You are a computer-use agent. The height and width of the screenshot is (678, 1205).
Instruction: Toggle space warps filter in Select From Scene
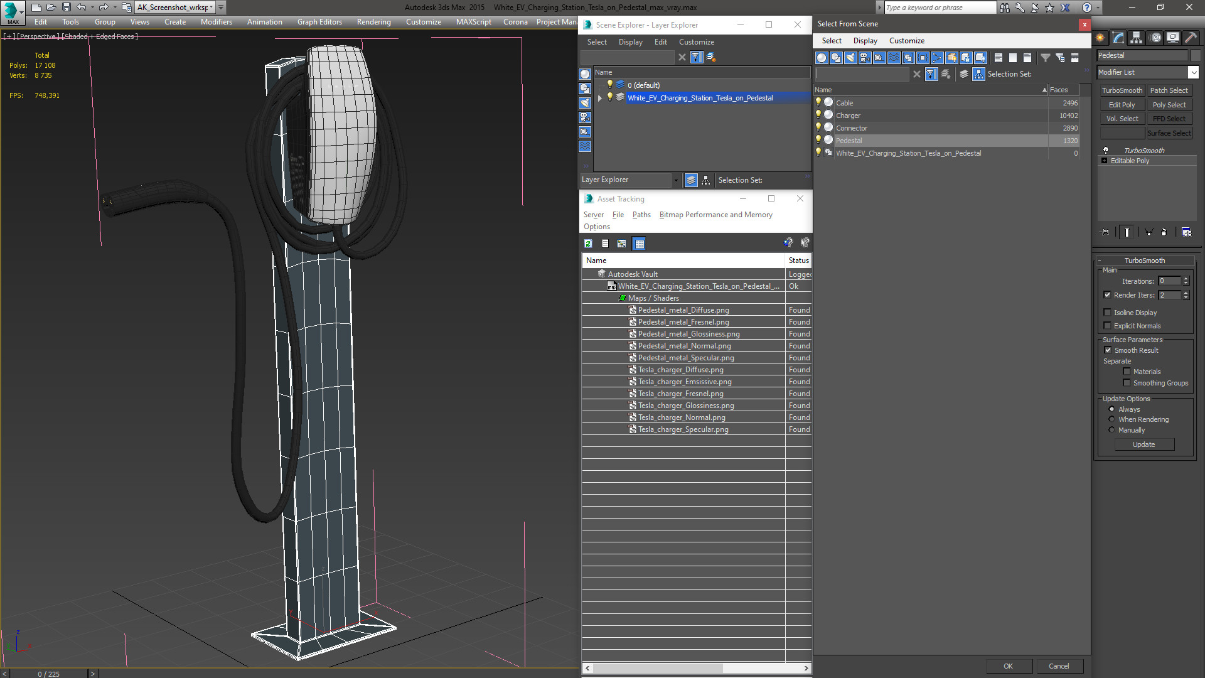pos(894,58)
